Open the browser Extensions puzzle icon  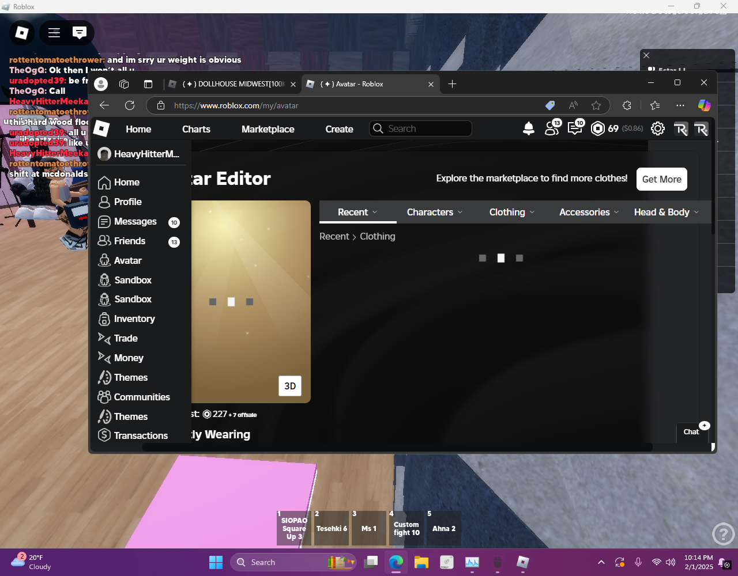[627, 105]
